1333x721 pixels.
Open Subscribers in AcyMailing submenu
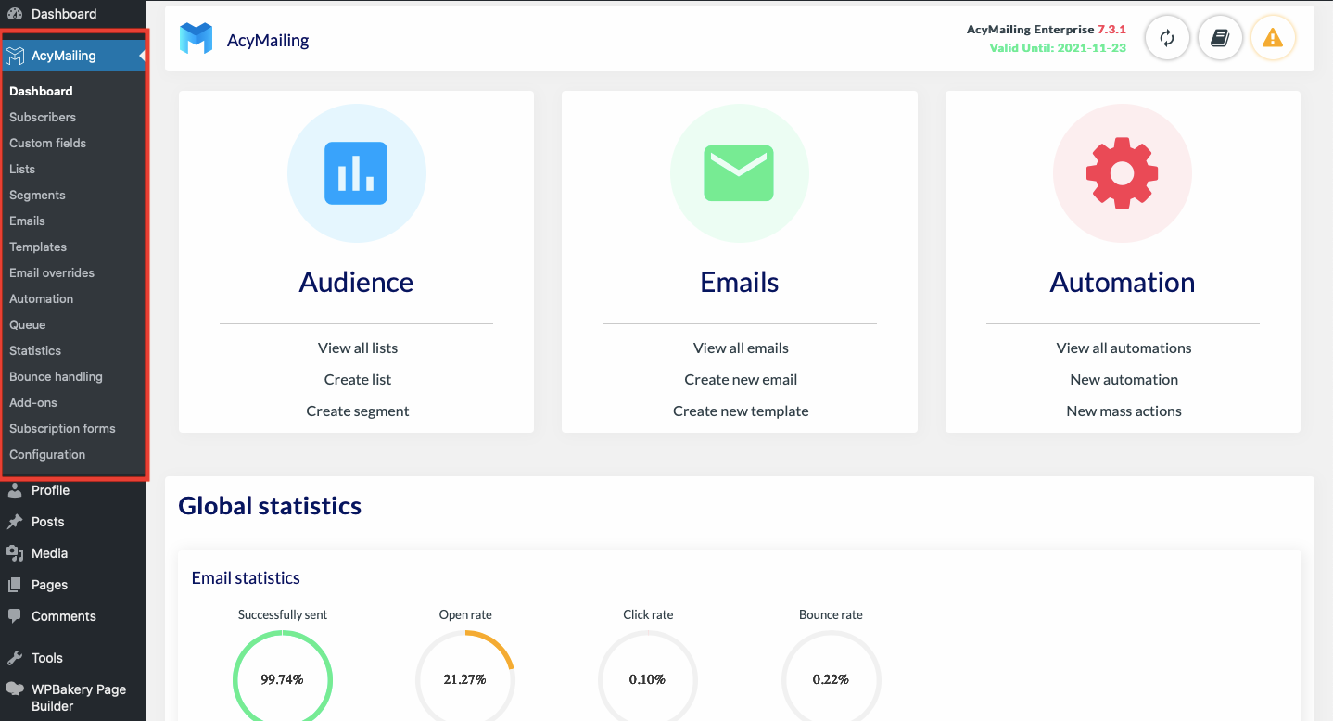pos(43,117)
